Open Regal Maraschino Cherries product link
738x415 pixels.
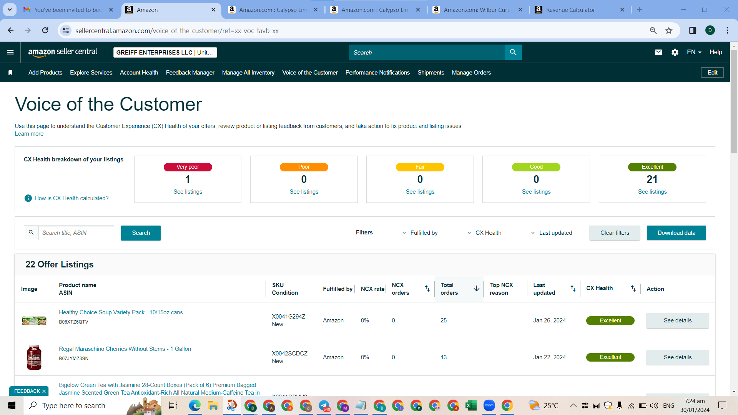click(x=125, y=349)
